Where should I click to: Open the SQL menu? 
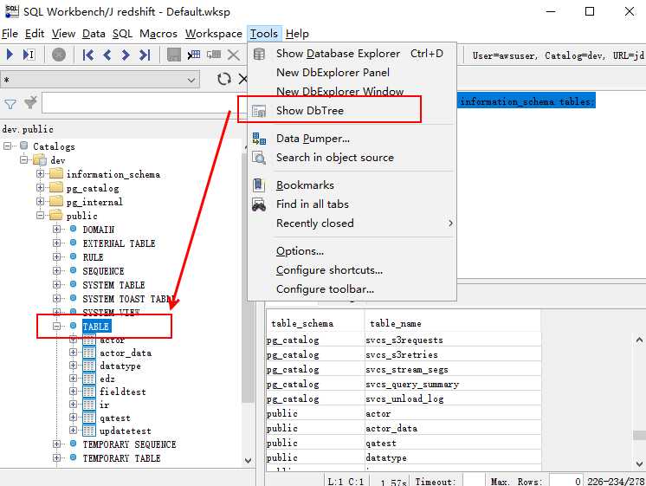coord(122,34)
